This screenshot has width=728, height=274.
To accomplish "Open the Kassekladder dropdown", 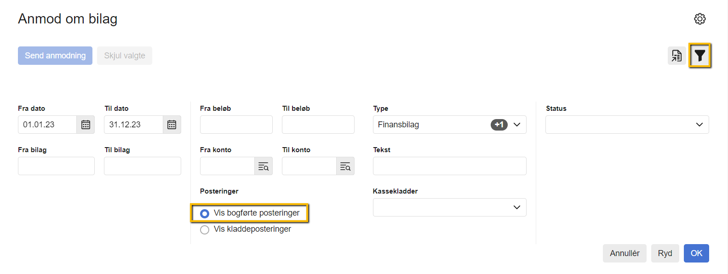I will coord(516,207).
